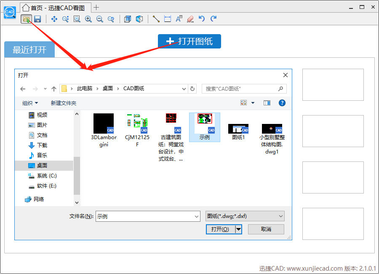This screenshot has height=274, width=379.
Task: Expand the 文件名 filename combo box
Action: 197,216
